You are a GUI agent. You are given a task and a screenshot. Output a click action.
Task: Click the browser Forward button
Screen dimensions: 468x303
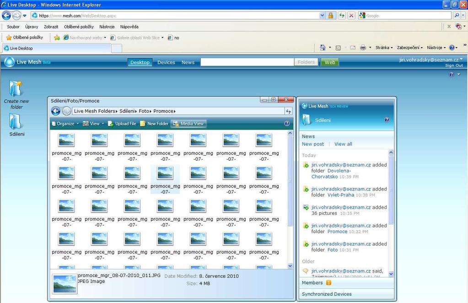pos(16,16)
